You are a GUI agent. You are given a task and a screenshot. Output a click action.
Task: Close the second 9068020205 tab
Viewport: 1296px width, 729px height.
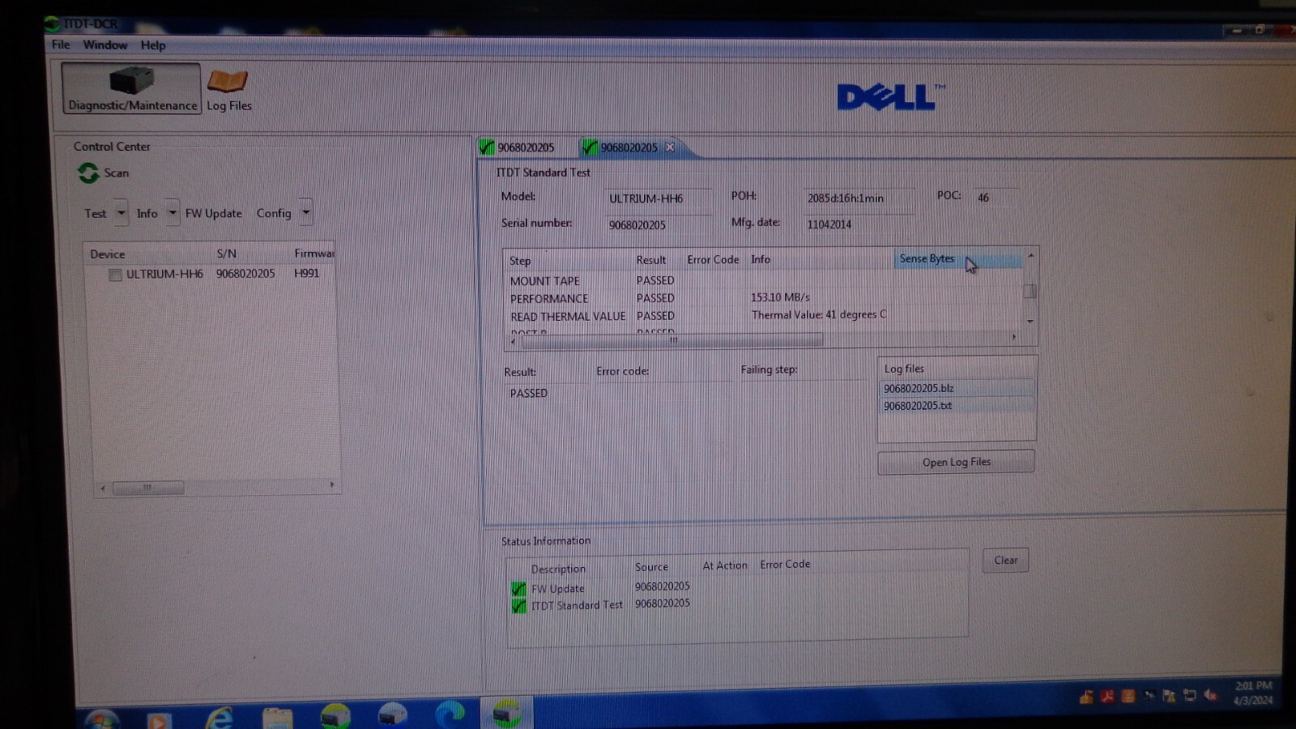pyautogui.click(x=670, y=147)
